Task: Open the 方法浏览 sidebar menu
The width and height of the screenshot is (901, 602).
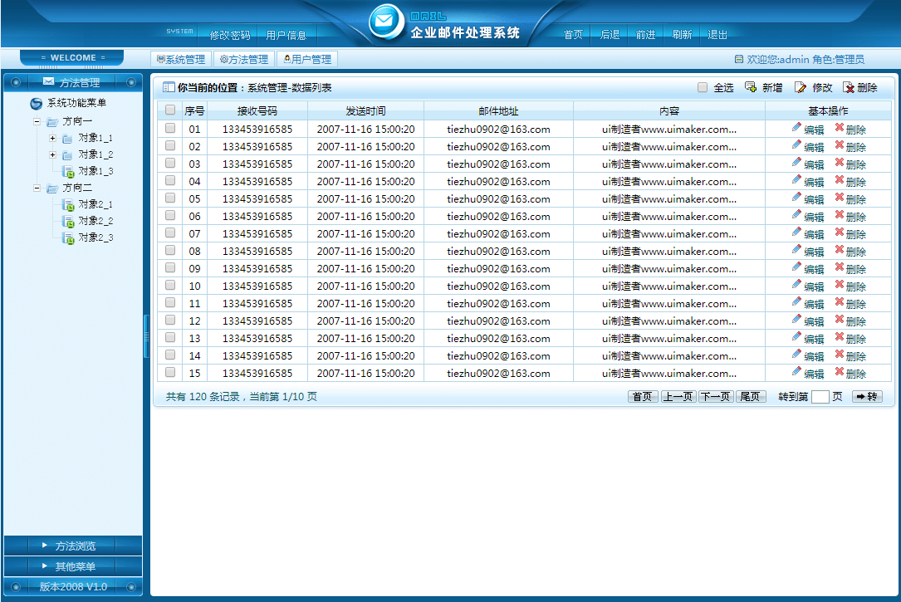Action: pos(72,546)
